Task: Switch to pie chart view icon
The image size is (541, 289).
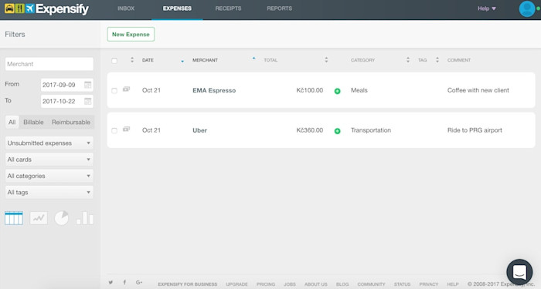Action: 61,218
